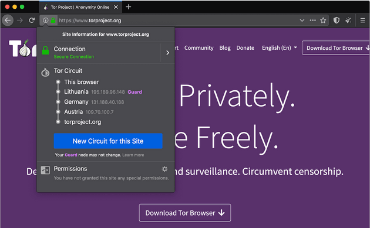Click the Tor Circuit onion icon
This screenshot has height=228, width=370.
[45, 72]
